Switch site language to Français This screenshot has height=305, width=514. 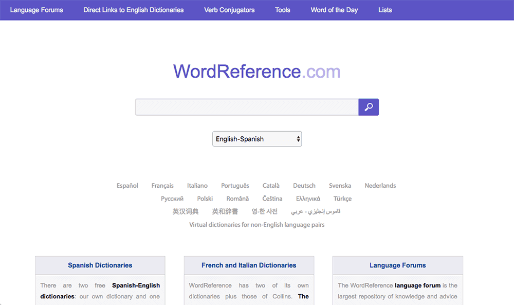point(162,186)
